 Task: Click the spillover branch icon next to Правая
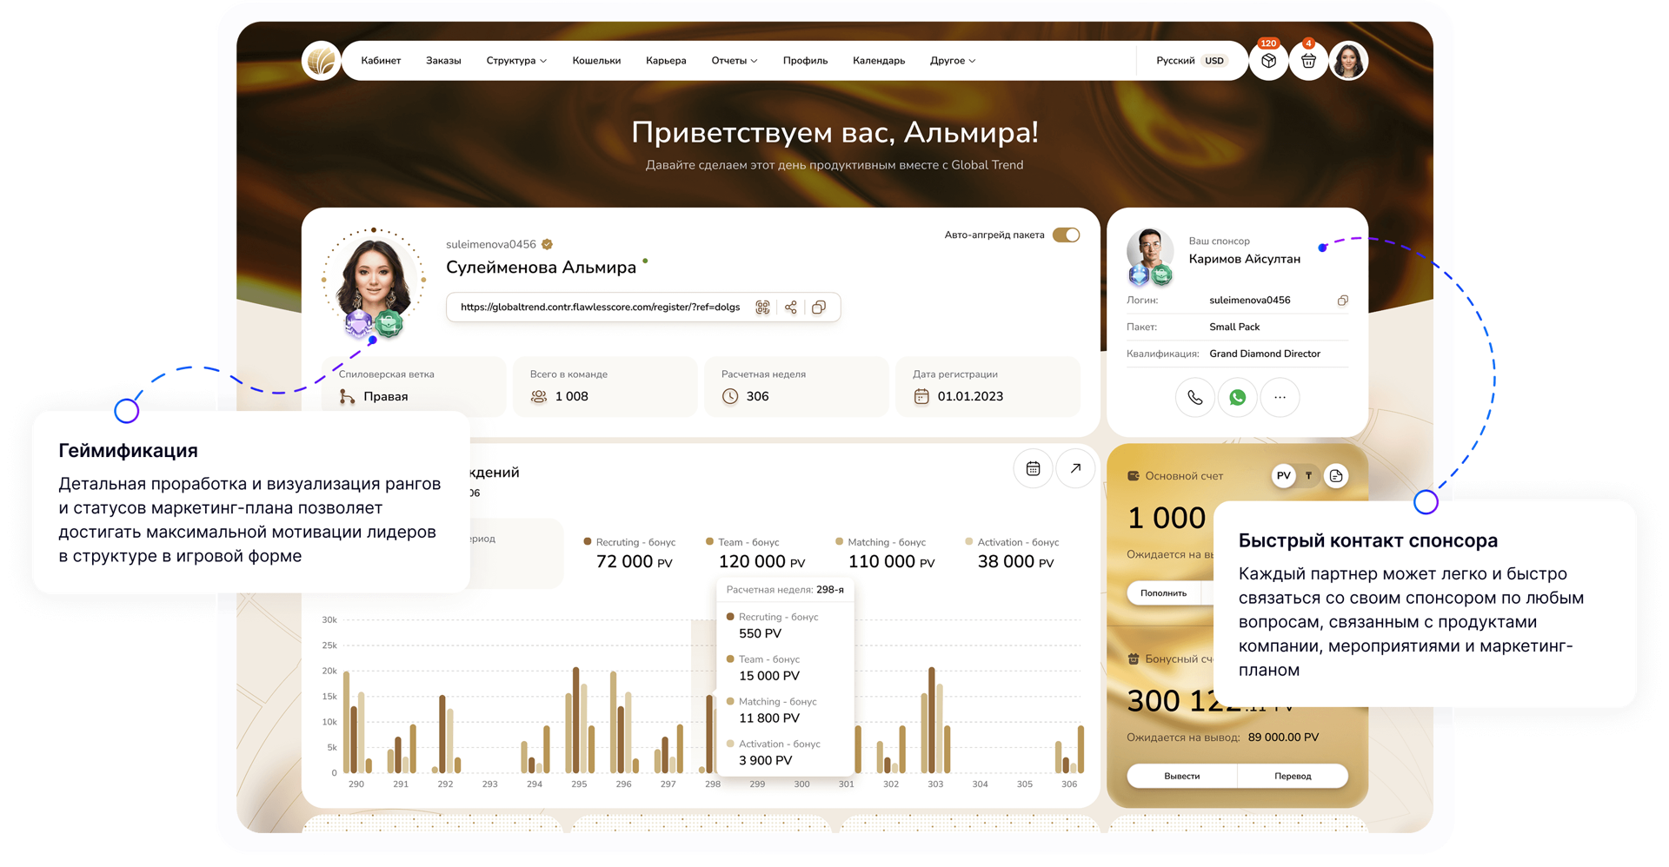(x=347, y=396)
